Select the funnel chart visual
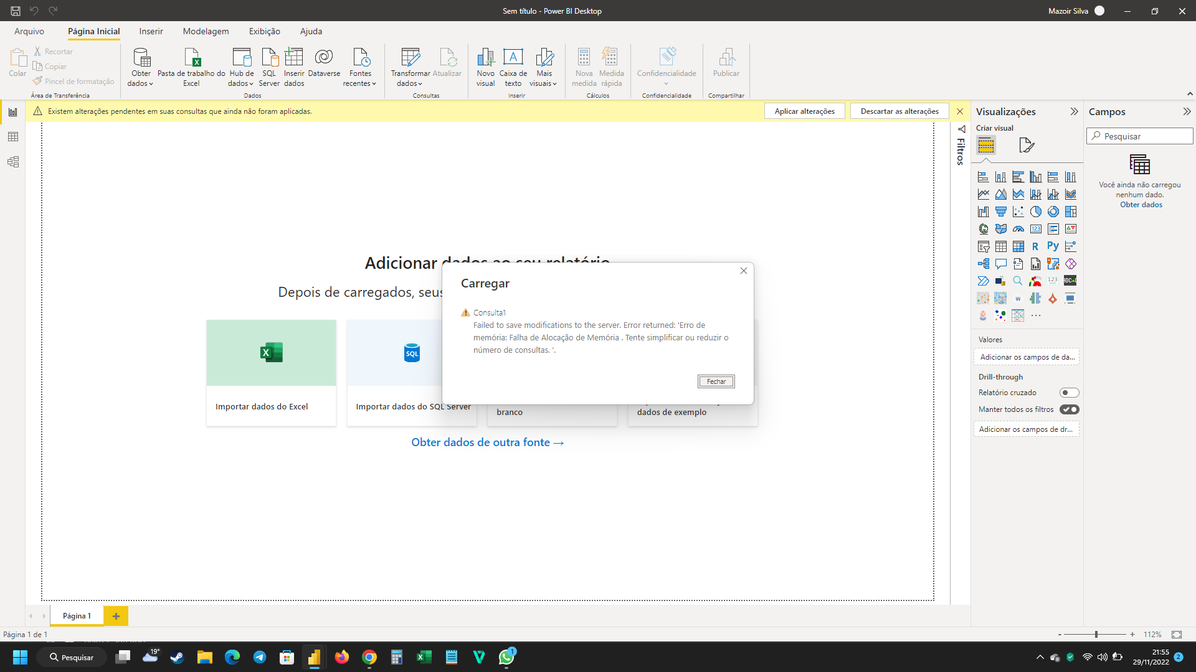The height and width of the screenshot is (672, 1196). (1000, 212)
